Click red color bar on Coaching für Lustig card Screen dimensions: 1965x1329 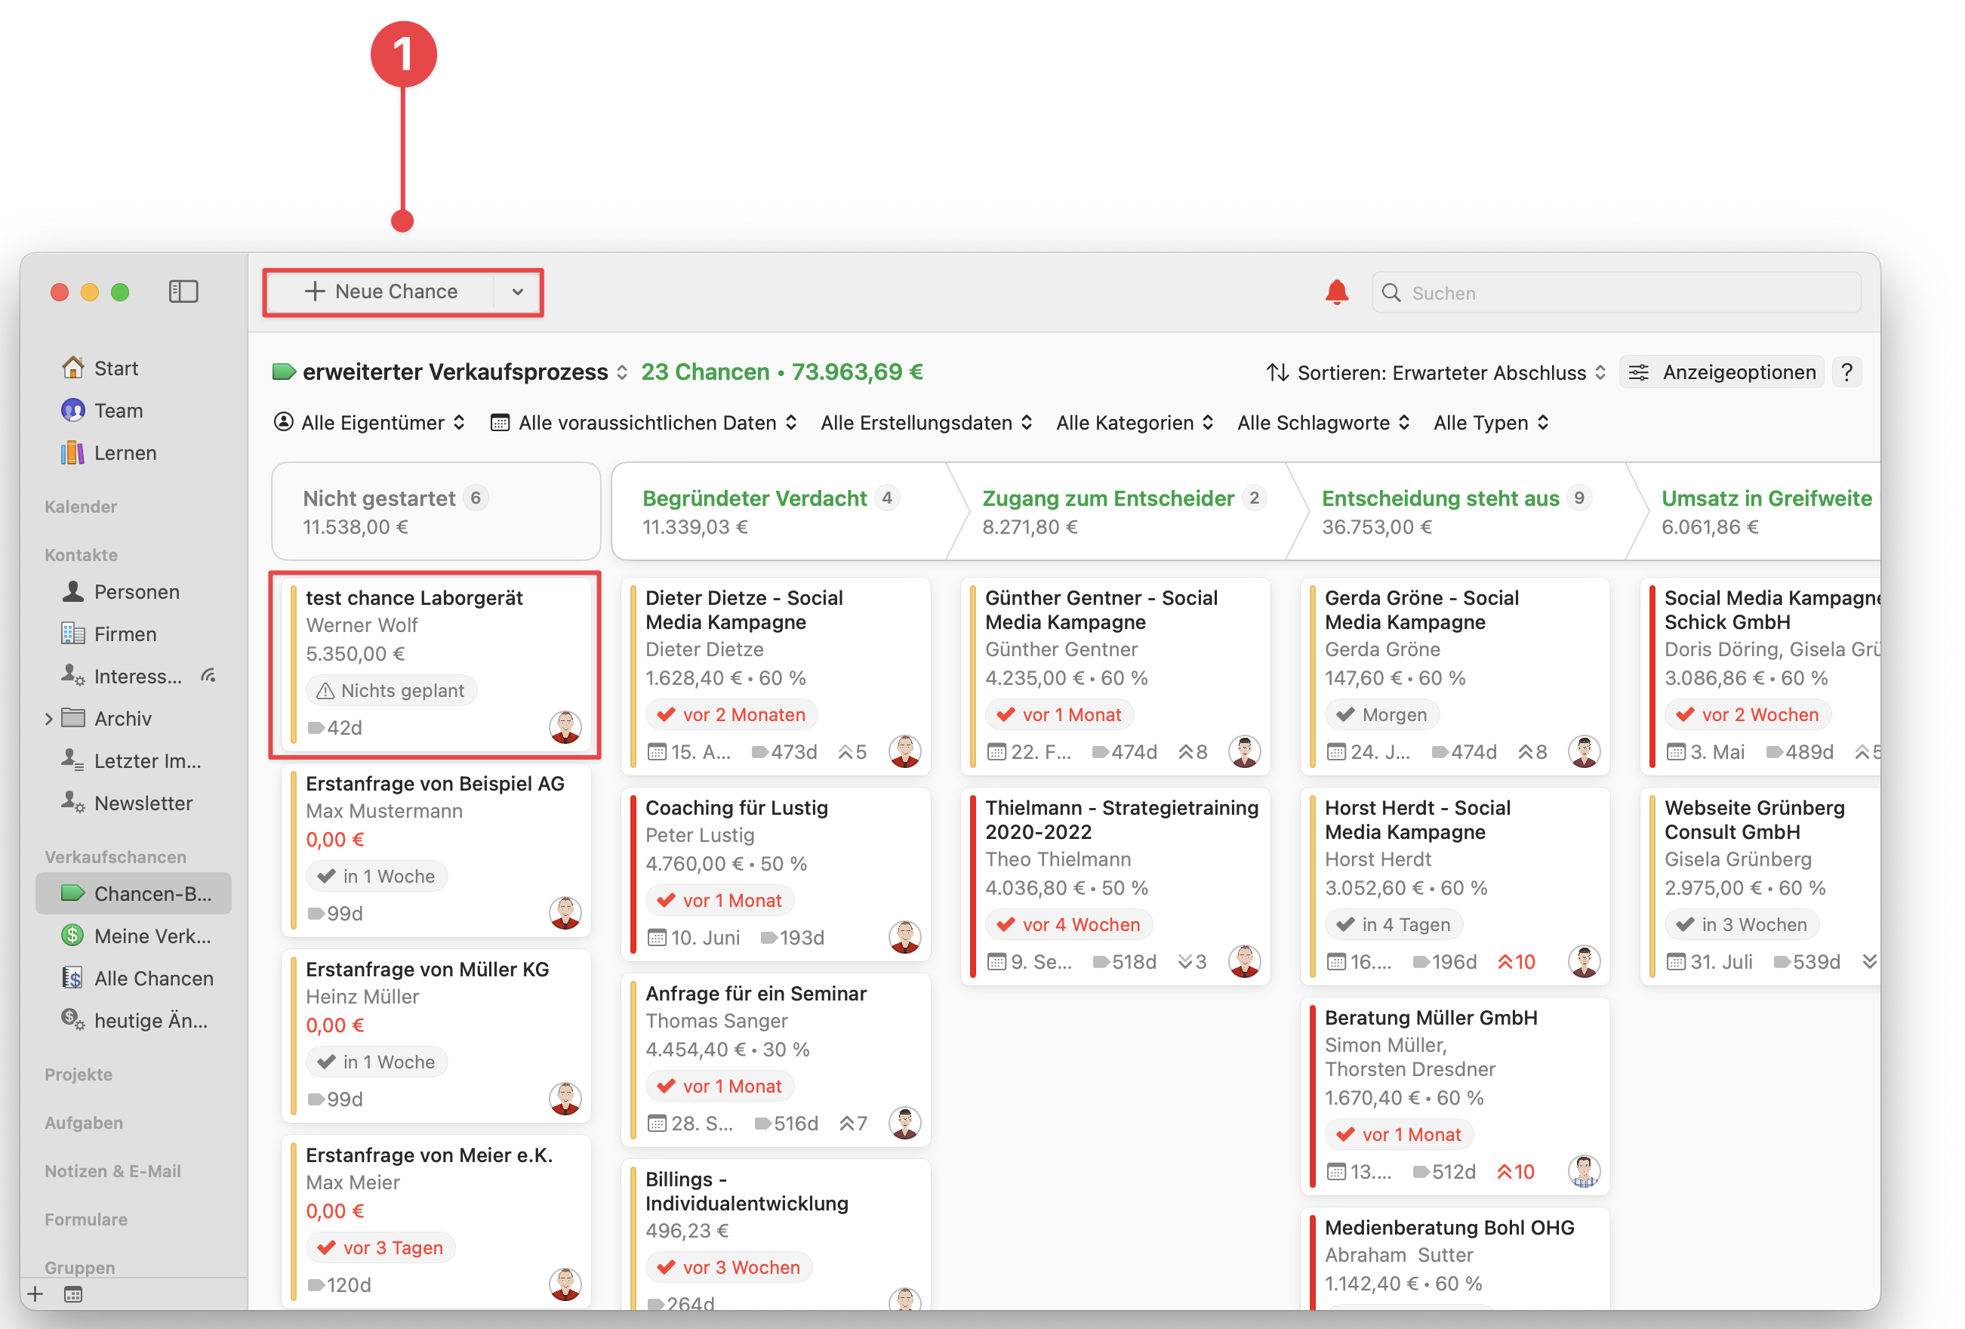coord(633,873)
